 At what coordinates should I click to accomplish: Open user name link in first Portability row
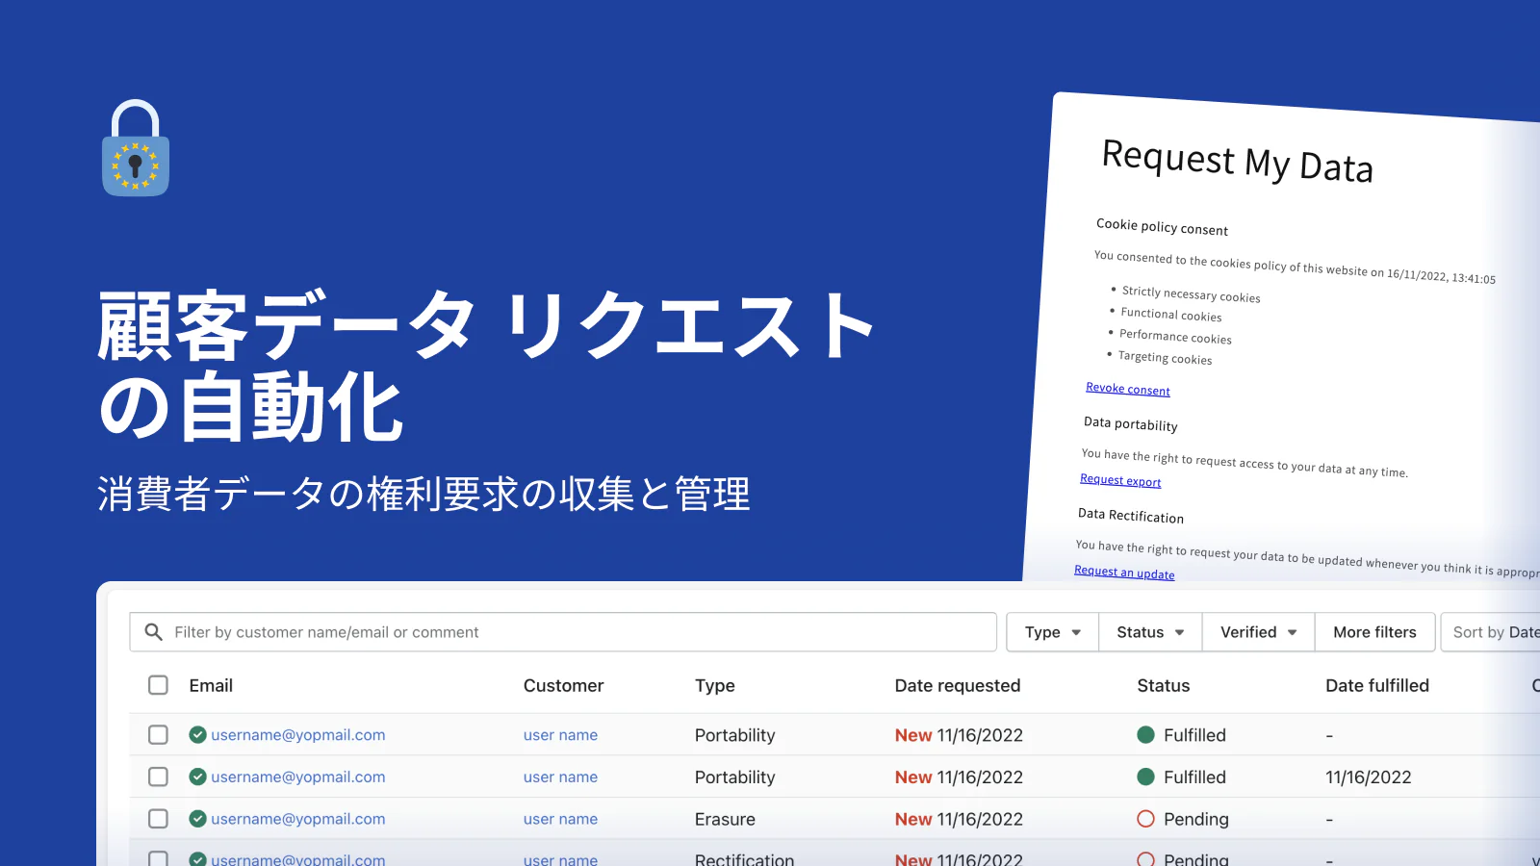click(560, 735)
